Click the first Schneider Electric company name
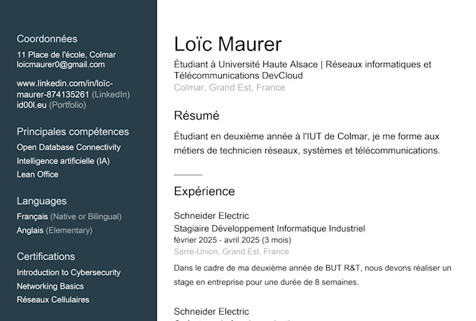This screenshot has width=476, height=321. pyautogui.click(x=211, y=215)
